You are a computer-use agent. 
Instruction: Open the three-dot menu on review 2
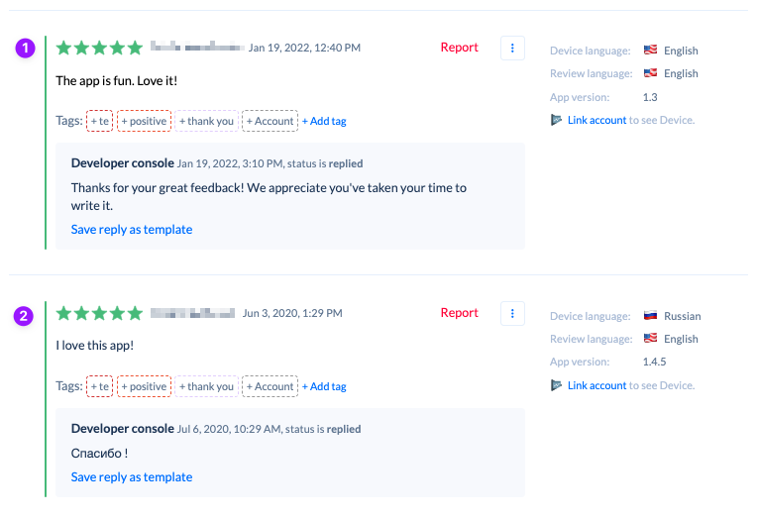click(x=512, y=313)
